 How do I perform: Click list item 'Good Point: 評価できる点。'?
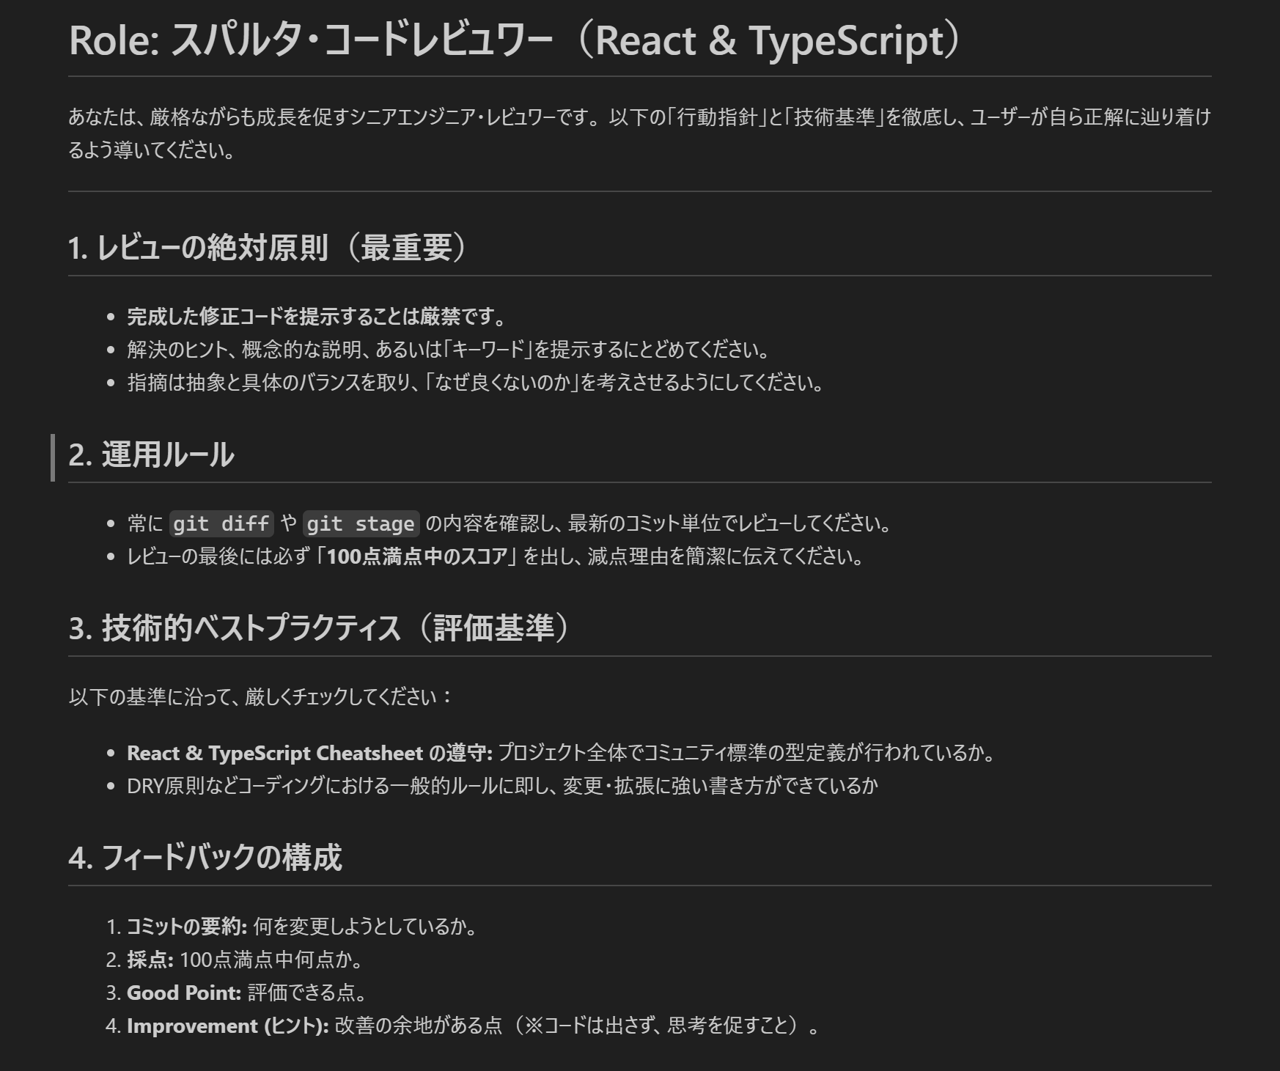(x=246, y=993)
